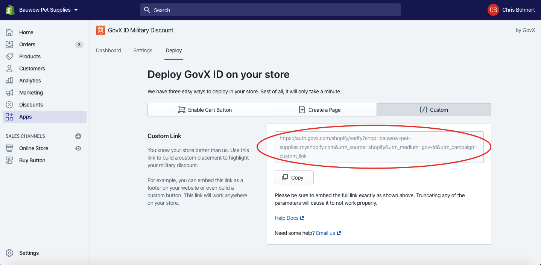This screenshot has height=265, width=541.
Task: Click the copy icon on Copy button
Action: (x=285, y=177)
